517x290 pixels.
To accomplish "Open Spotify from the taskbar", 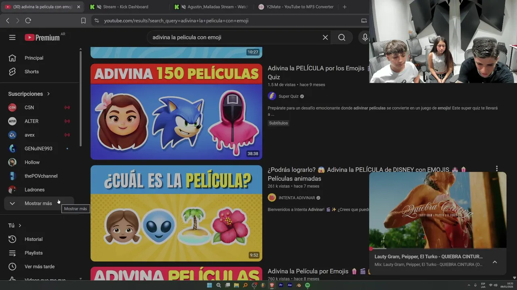I will (x=307, y=285).
